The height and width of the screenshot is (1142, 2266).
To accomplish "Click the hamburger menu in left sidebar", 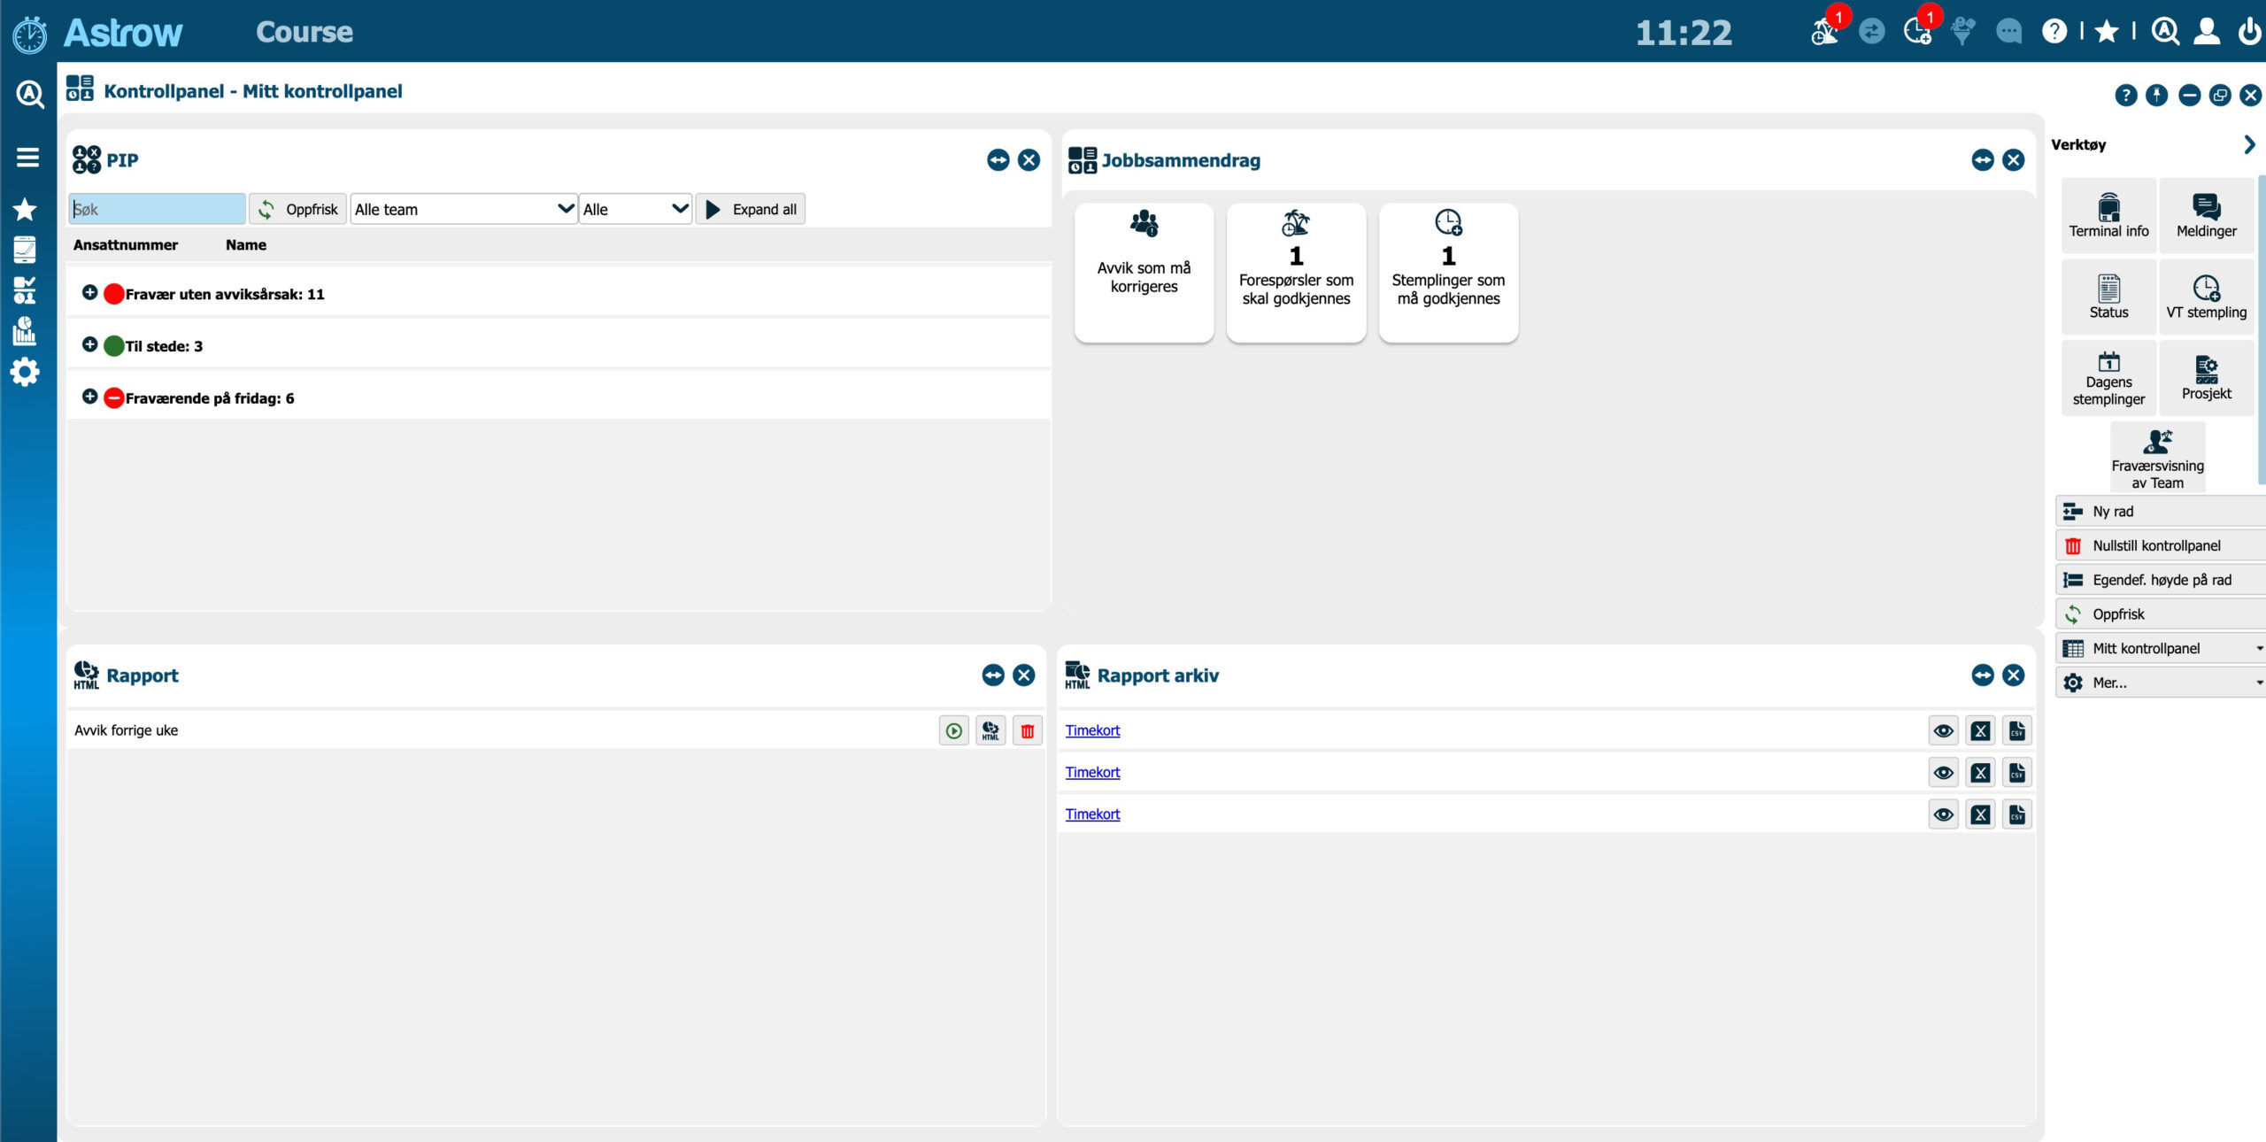I will 27,157.
